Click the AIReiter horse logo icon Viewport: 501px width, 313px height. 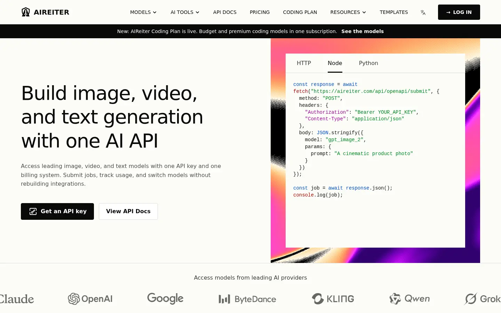click(26, 12)
